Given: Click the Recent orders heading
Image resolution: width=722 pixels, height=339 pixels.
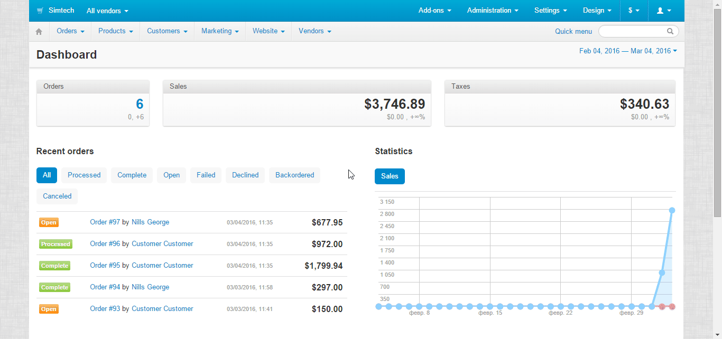Looking at the screenshot, I should [x=65, y=151].
